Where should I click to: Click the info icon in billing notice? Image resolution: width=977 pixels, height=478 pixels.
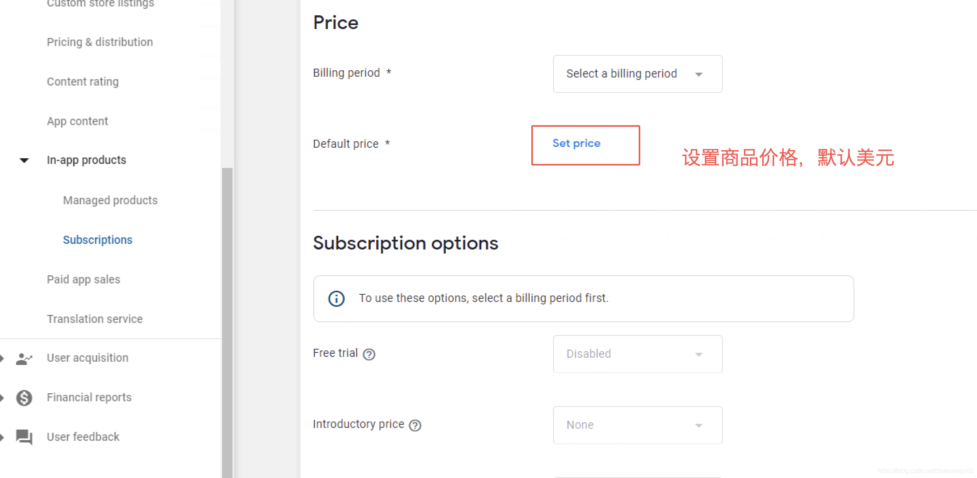point(336,299)
